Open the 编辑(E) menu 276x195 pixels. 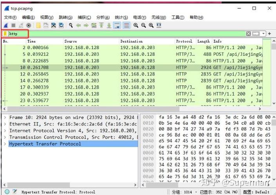click(x=28, y=18)
